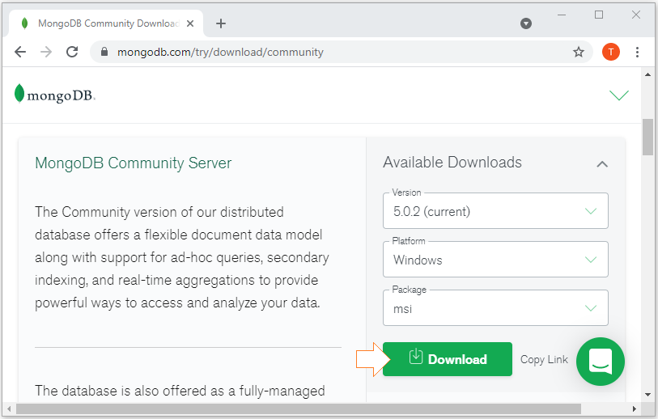The image size is (658, 419).
Task: Collapse the Available Downloads section
Action: (x=602, y=164)
